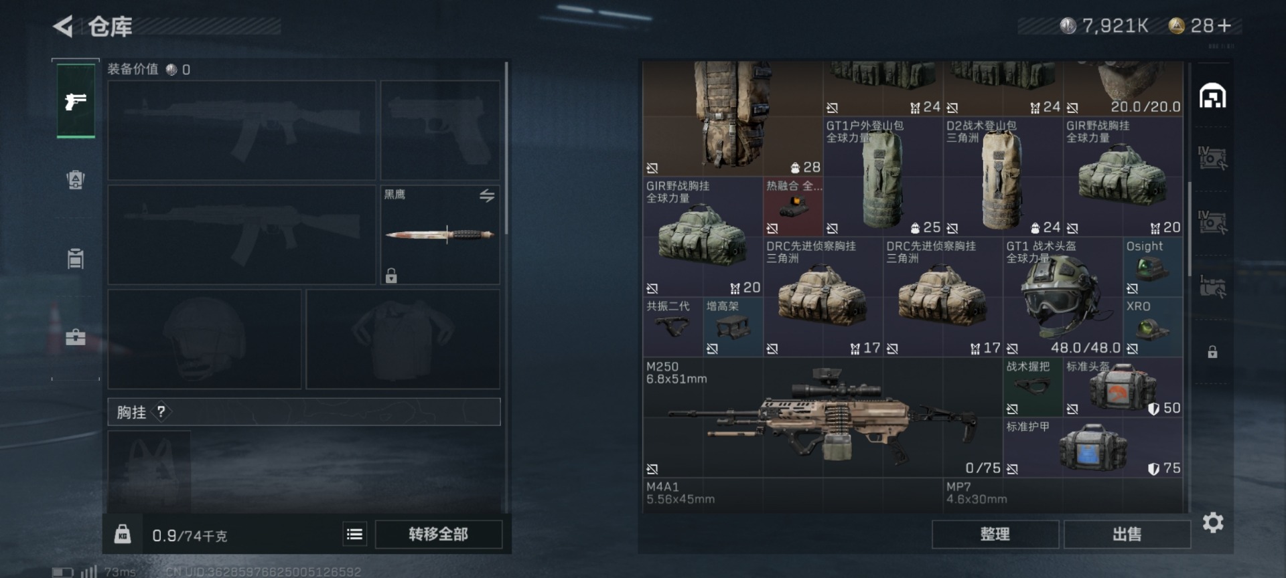Click the plus icon next to 28 gold
1286x578 pixels.
[1224, 26]
